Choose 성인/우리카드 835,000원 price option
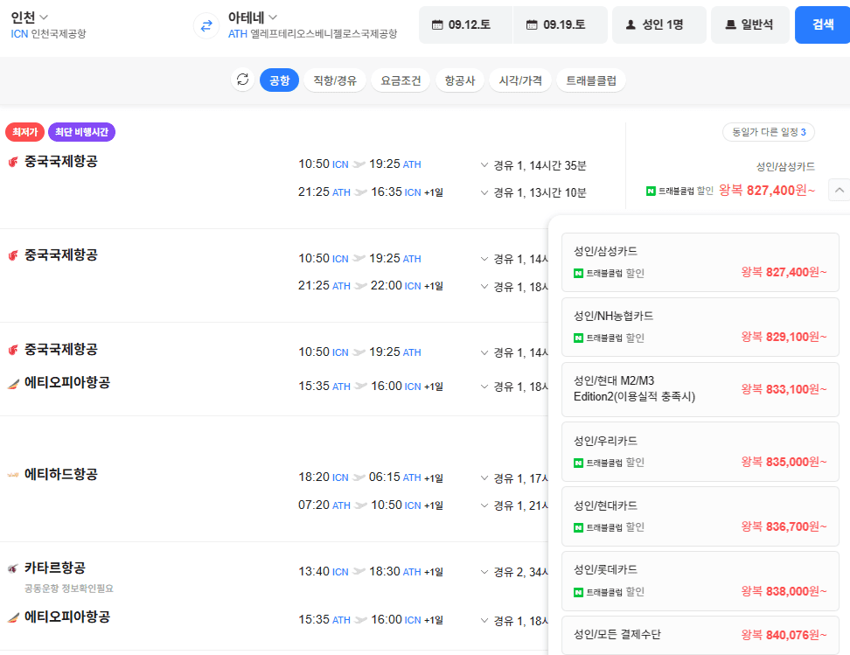Screen dimensions: 850x655 click(700, 451)
